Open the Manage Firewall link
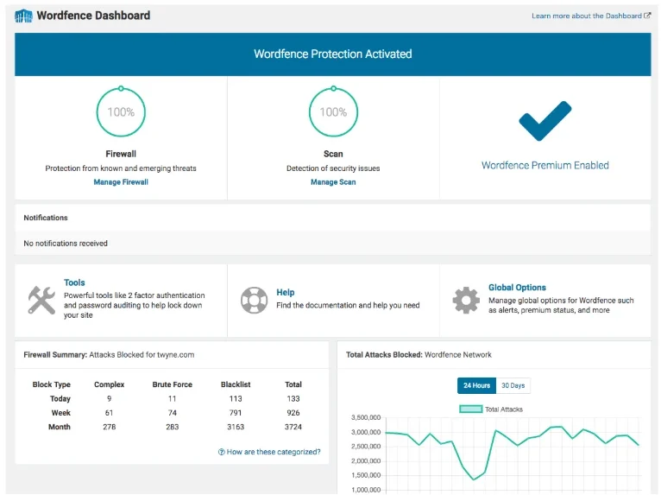 (121, 182)
